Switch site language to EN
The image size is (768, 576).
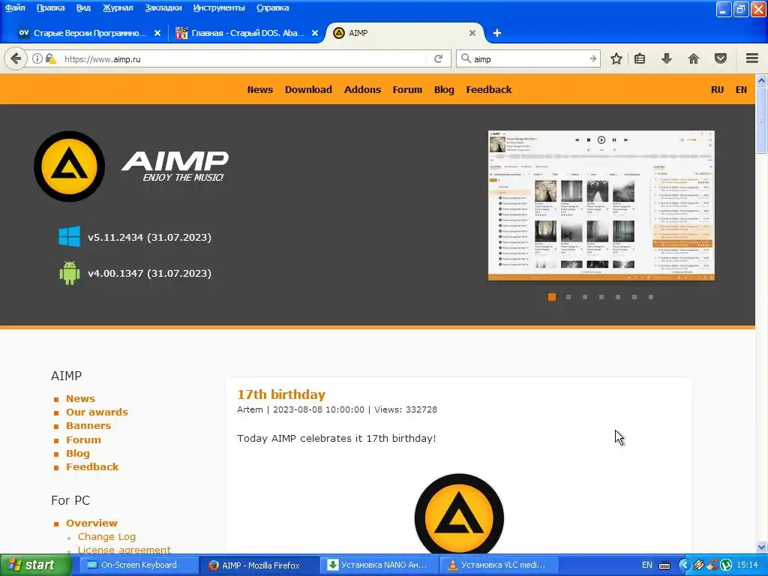[x=741, y=90]
